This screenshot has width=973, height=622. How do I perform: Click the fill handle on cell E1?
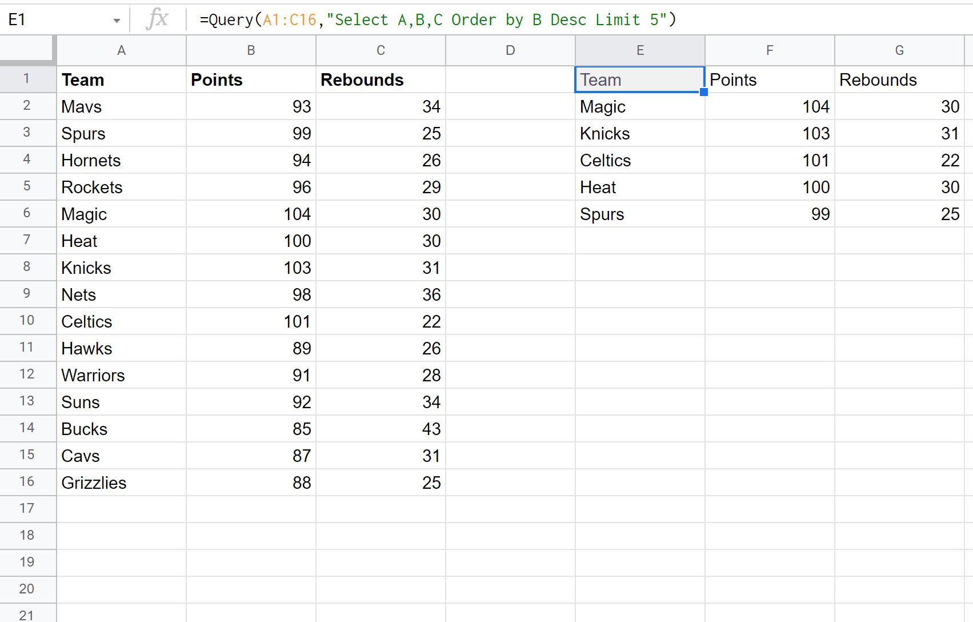[x=704, y=92]
